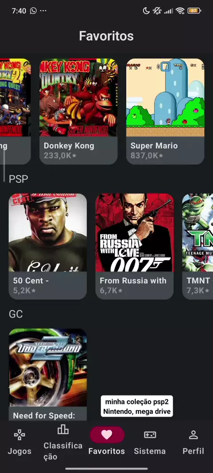Tap the Wi-Fi status icon
Screen dimensions: 213x473
(x=180, y=11)
